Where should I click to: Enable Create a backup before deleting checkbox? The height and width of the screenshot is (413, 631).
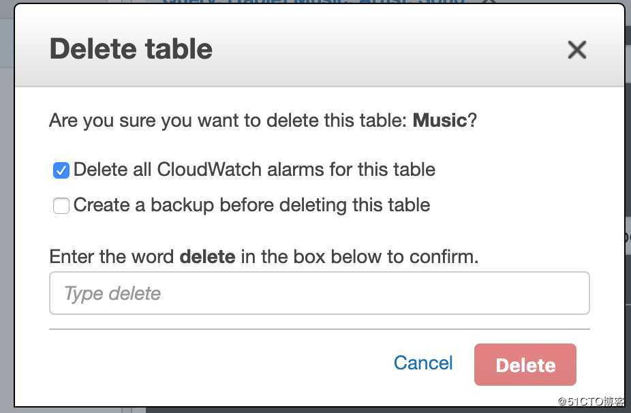(61, 206)
